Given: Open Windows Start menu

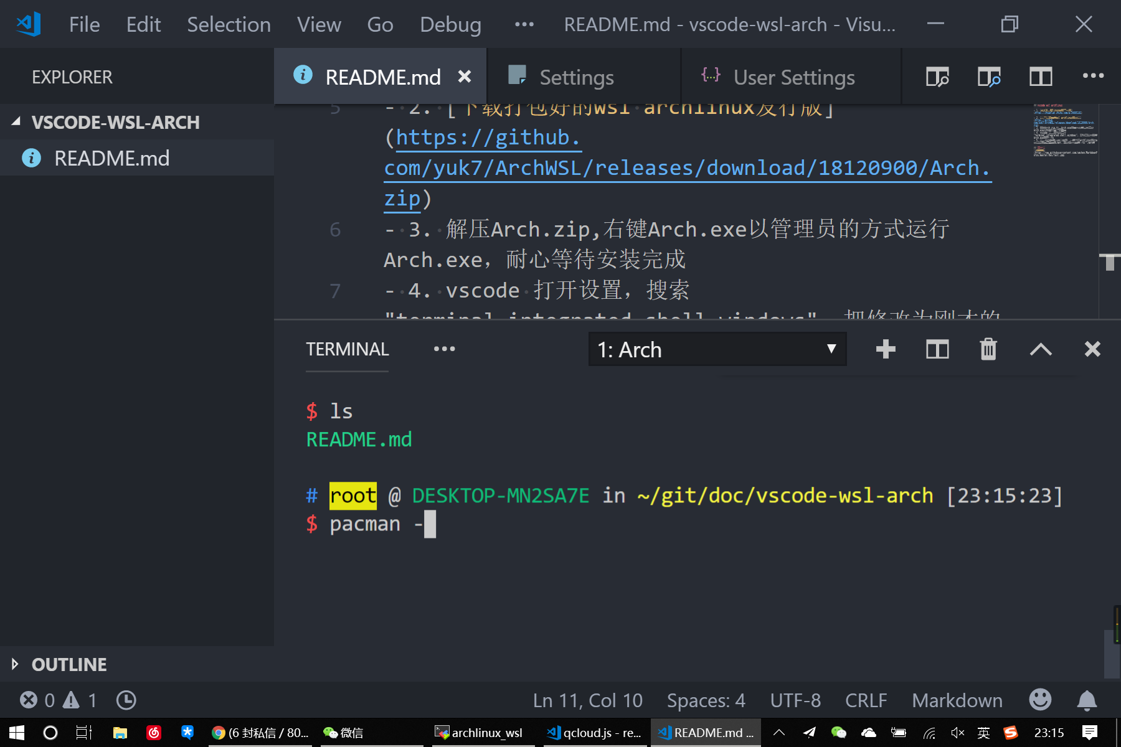Looking at the screenshot, I should [x=16, y=733].
